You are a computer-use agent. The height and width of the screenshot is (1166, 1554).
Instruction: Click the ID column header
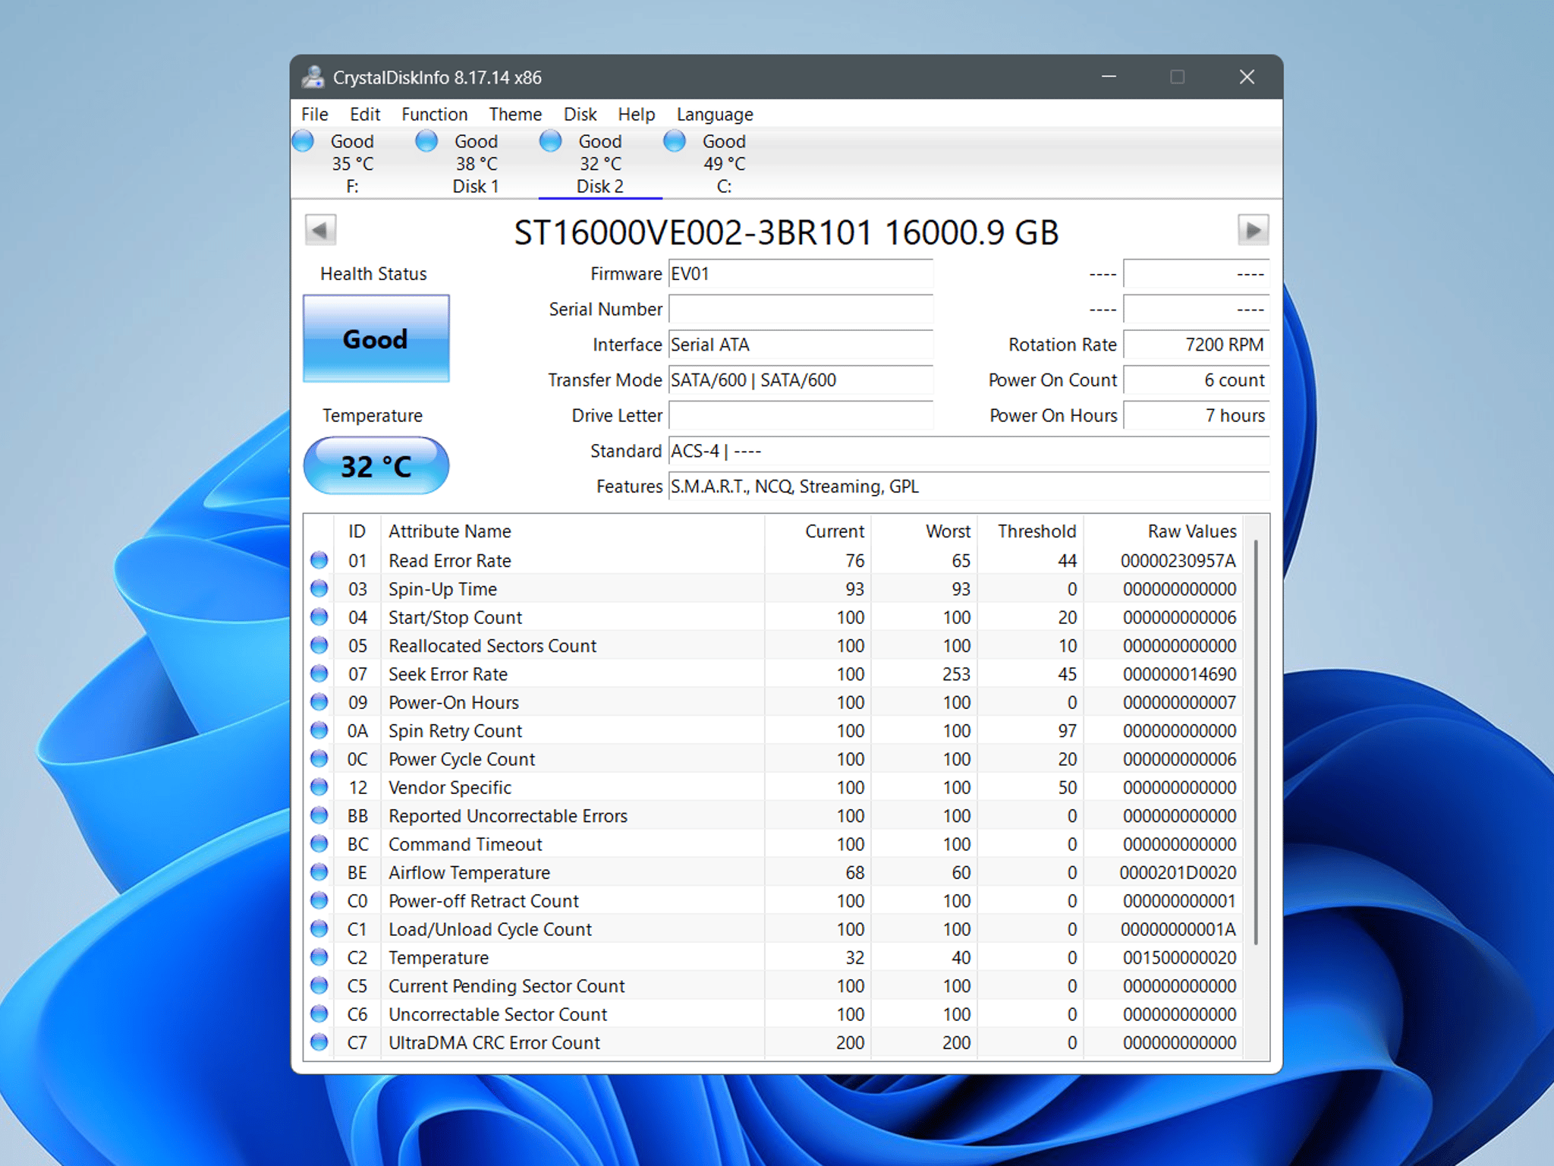tap(357, 531)
